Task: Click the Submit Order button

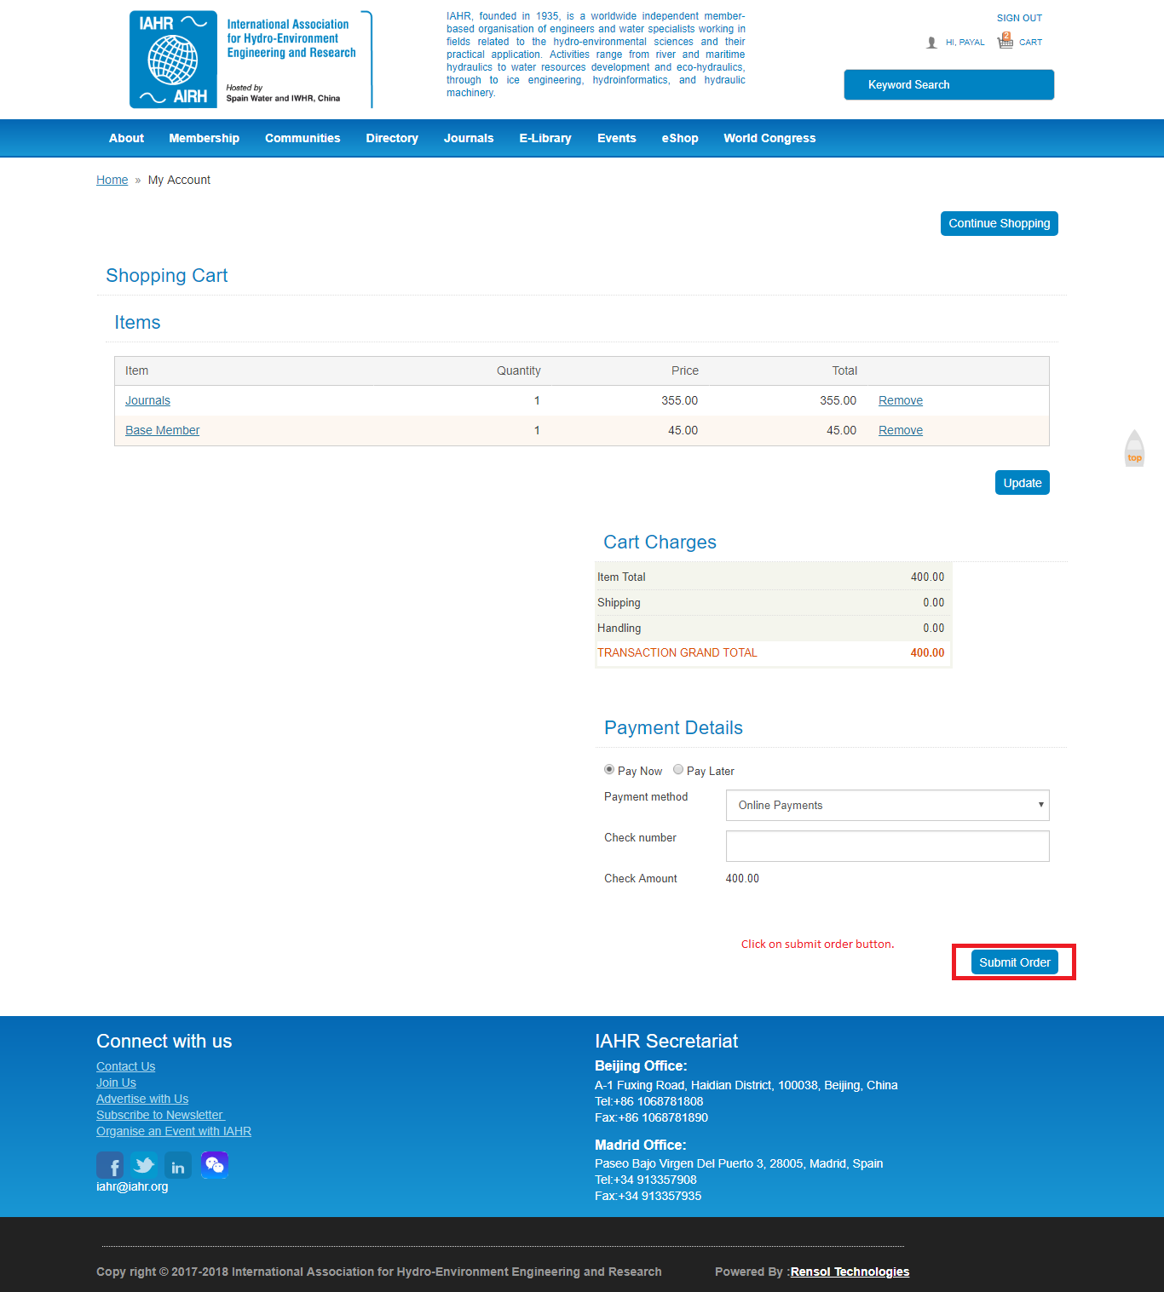Action: point(1014,962)
